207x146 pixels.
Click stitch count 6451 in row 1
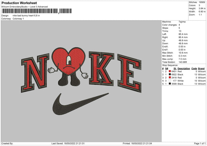coord(174,71)
